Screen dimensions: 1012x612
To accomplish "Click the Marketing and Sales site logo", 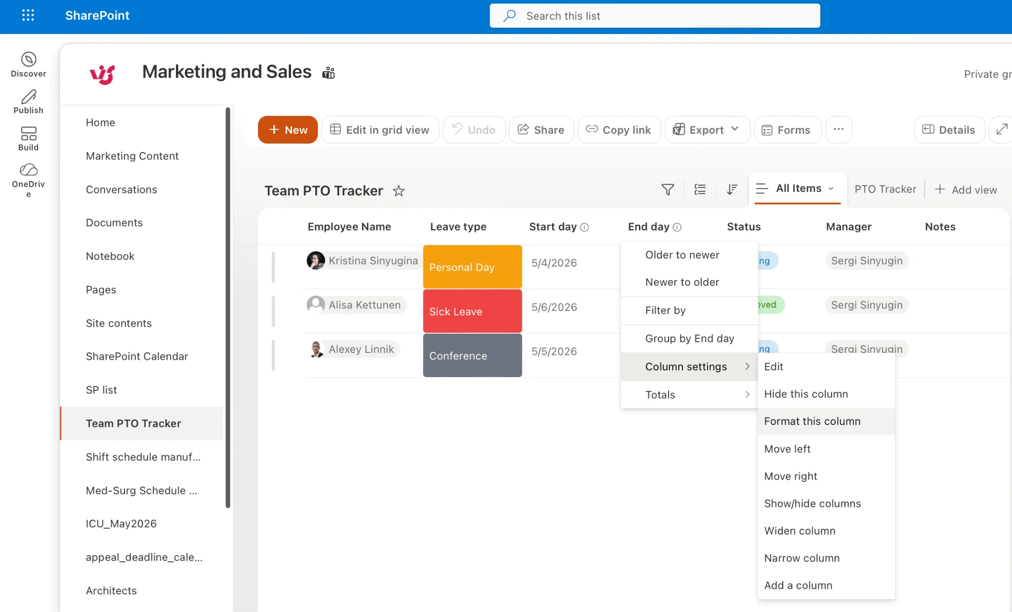I will tap(102, 74).
